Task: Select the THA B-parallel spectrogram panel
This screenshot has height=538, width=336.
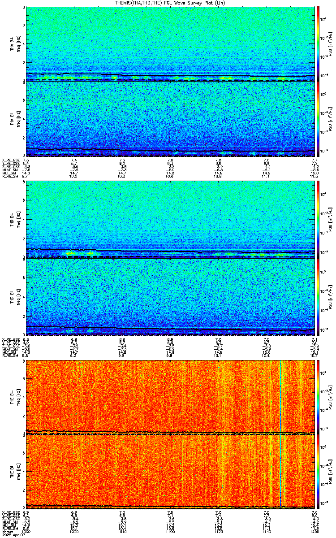Action: (x=171, y=119)
